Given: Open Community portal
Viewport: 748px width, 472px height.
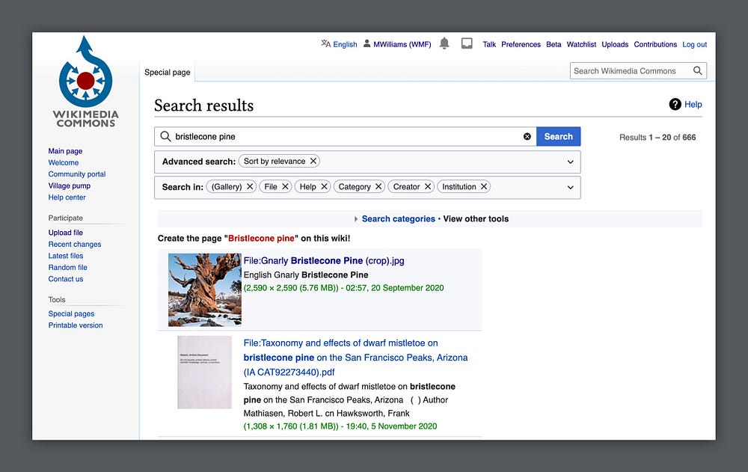Looking at the screenshot, I should pos(77,174).
